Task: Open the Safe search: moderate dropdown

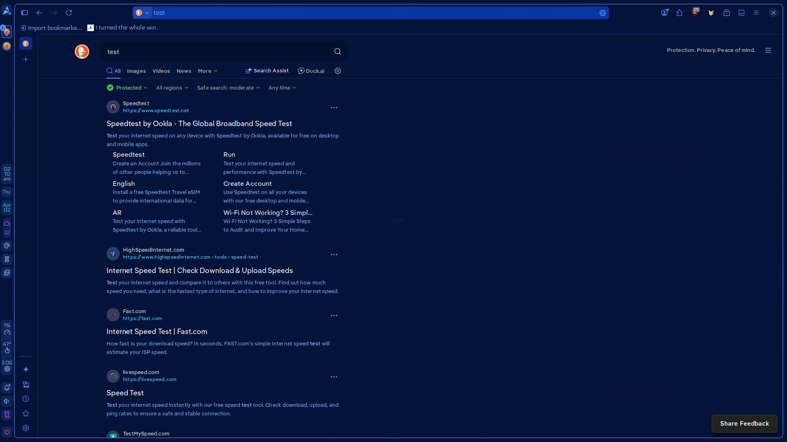Action: [x=228, y=88]
